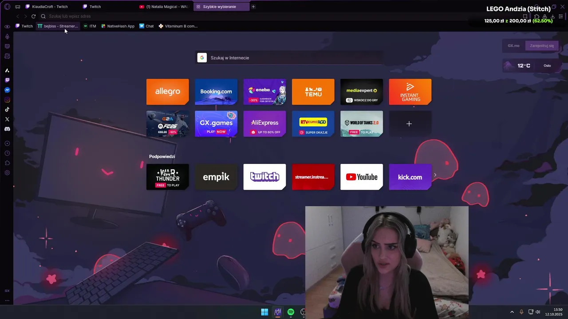Open Aria AI in the sidebar
This screenshot has height=319, width=568.
7,70
